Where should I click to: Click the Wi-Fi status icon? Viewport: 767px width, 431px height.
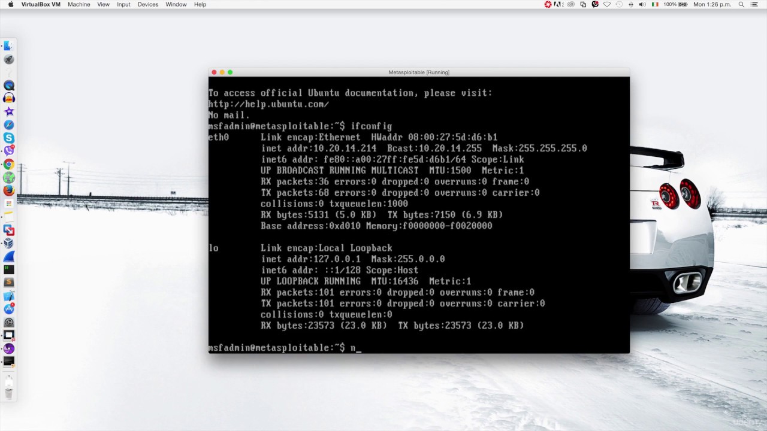(x=607, y=4)
